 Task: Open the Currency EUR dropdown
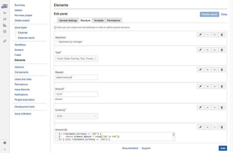pyautogui.click(x=76, y=116)
